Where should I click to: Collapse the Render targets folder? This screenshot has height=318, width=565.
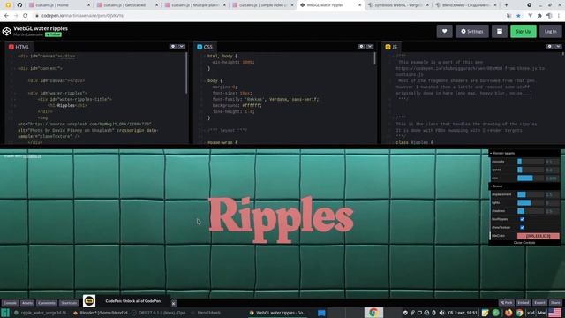click(x=524, y=153)
